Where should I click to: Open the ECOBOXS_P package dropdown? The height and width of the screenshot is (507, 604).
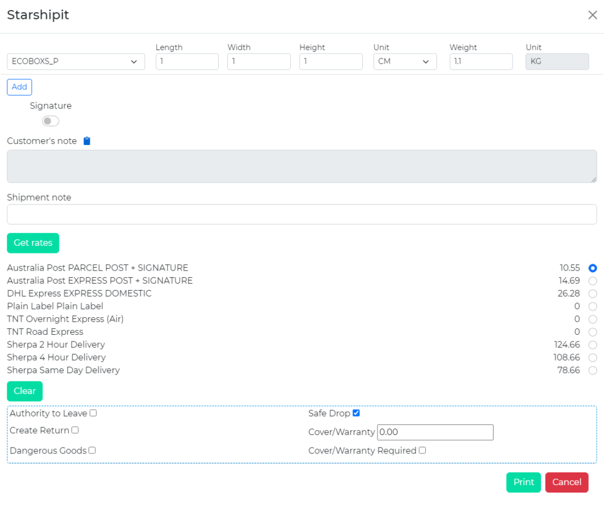tap(75, 61)
